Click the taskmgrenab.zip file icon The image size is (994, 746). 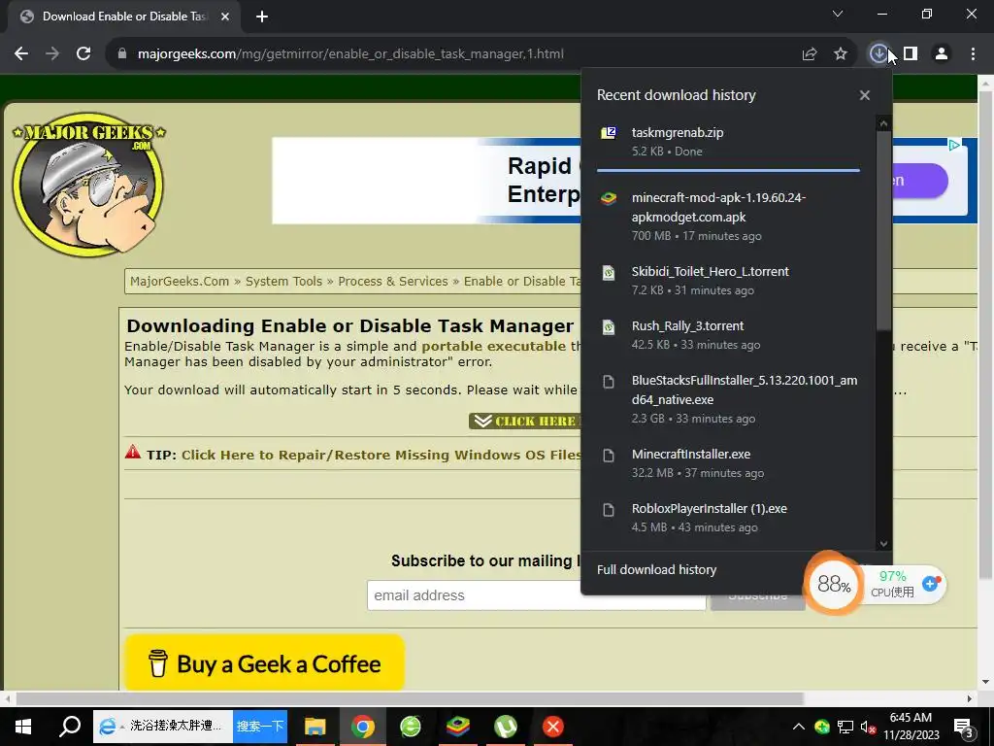click(609, 132)
